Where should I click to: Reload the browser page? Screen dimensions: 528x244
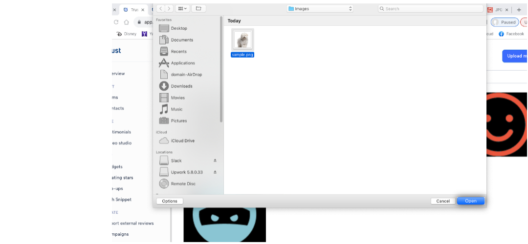click(x=116, y=22)
